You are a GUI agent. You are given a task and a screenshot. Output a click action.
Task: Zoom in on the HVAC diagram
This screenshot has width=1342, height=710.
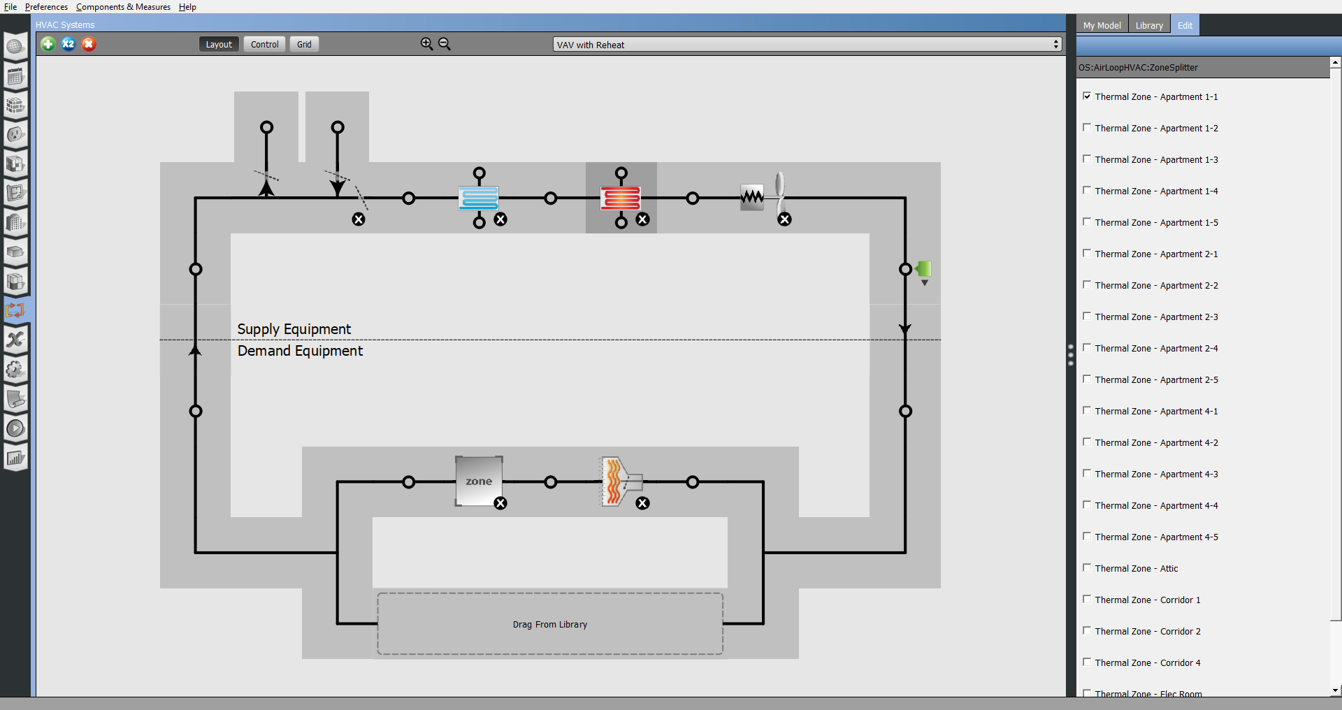coord(426,44)
